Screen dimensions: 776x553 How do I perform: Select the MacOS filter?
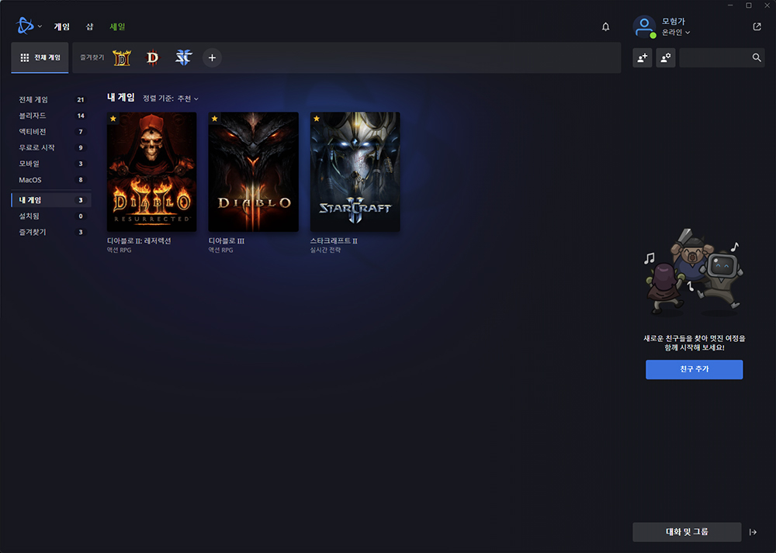pyautogui.click(x=51, y=180)
